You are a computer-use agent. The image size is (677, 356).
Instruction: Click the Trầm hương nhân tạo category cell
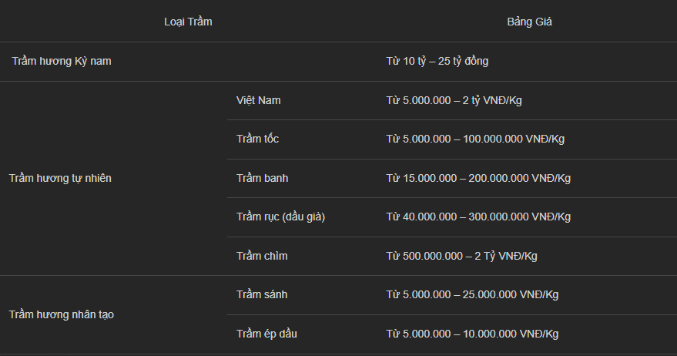point(62,314)
